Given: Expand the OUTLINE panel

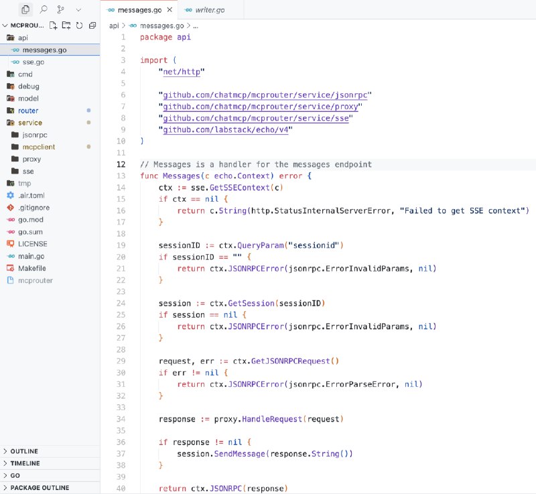Looking at the screenshot, I should [50, 451].
